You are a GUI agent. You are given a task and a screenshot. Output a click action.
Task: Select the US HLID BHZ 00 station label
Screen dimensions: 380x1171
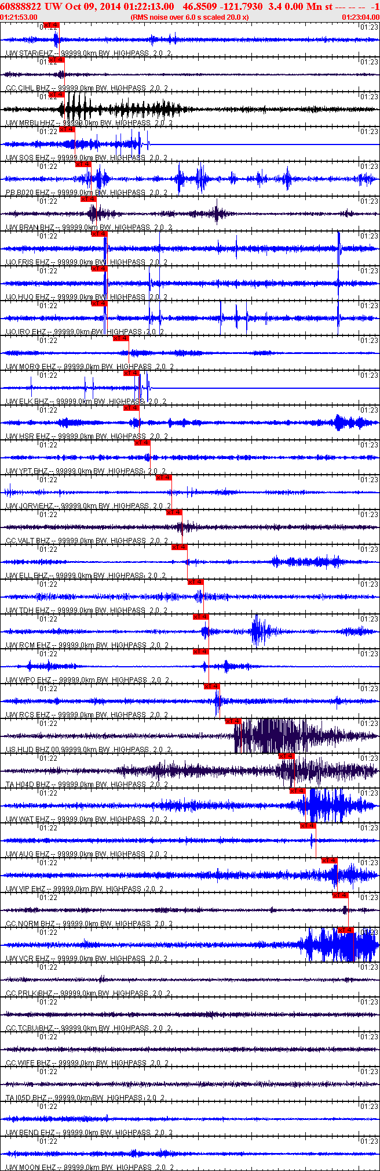click(x=33, y=750)
